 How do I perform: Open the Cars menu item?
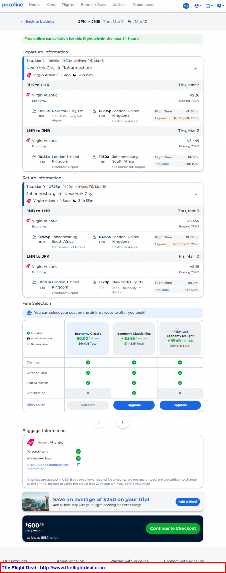point(51,5)
